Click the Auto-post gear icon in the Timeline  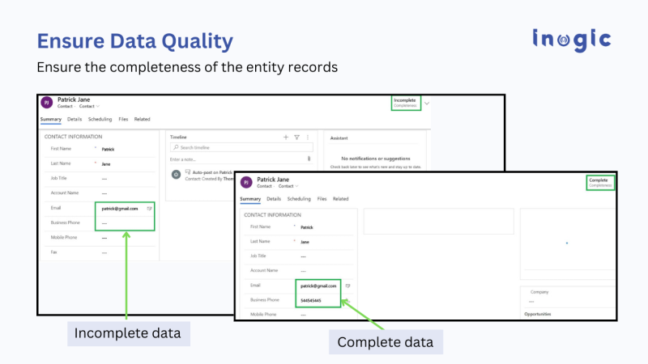point(176,174)
